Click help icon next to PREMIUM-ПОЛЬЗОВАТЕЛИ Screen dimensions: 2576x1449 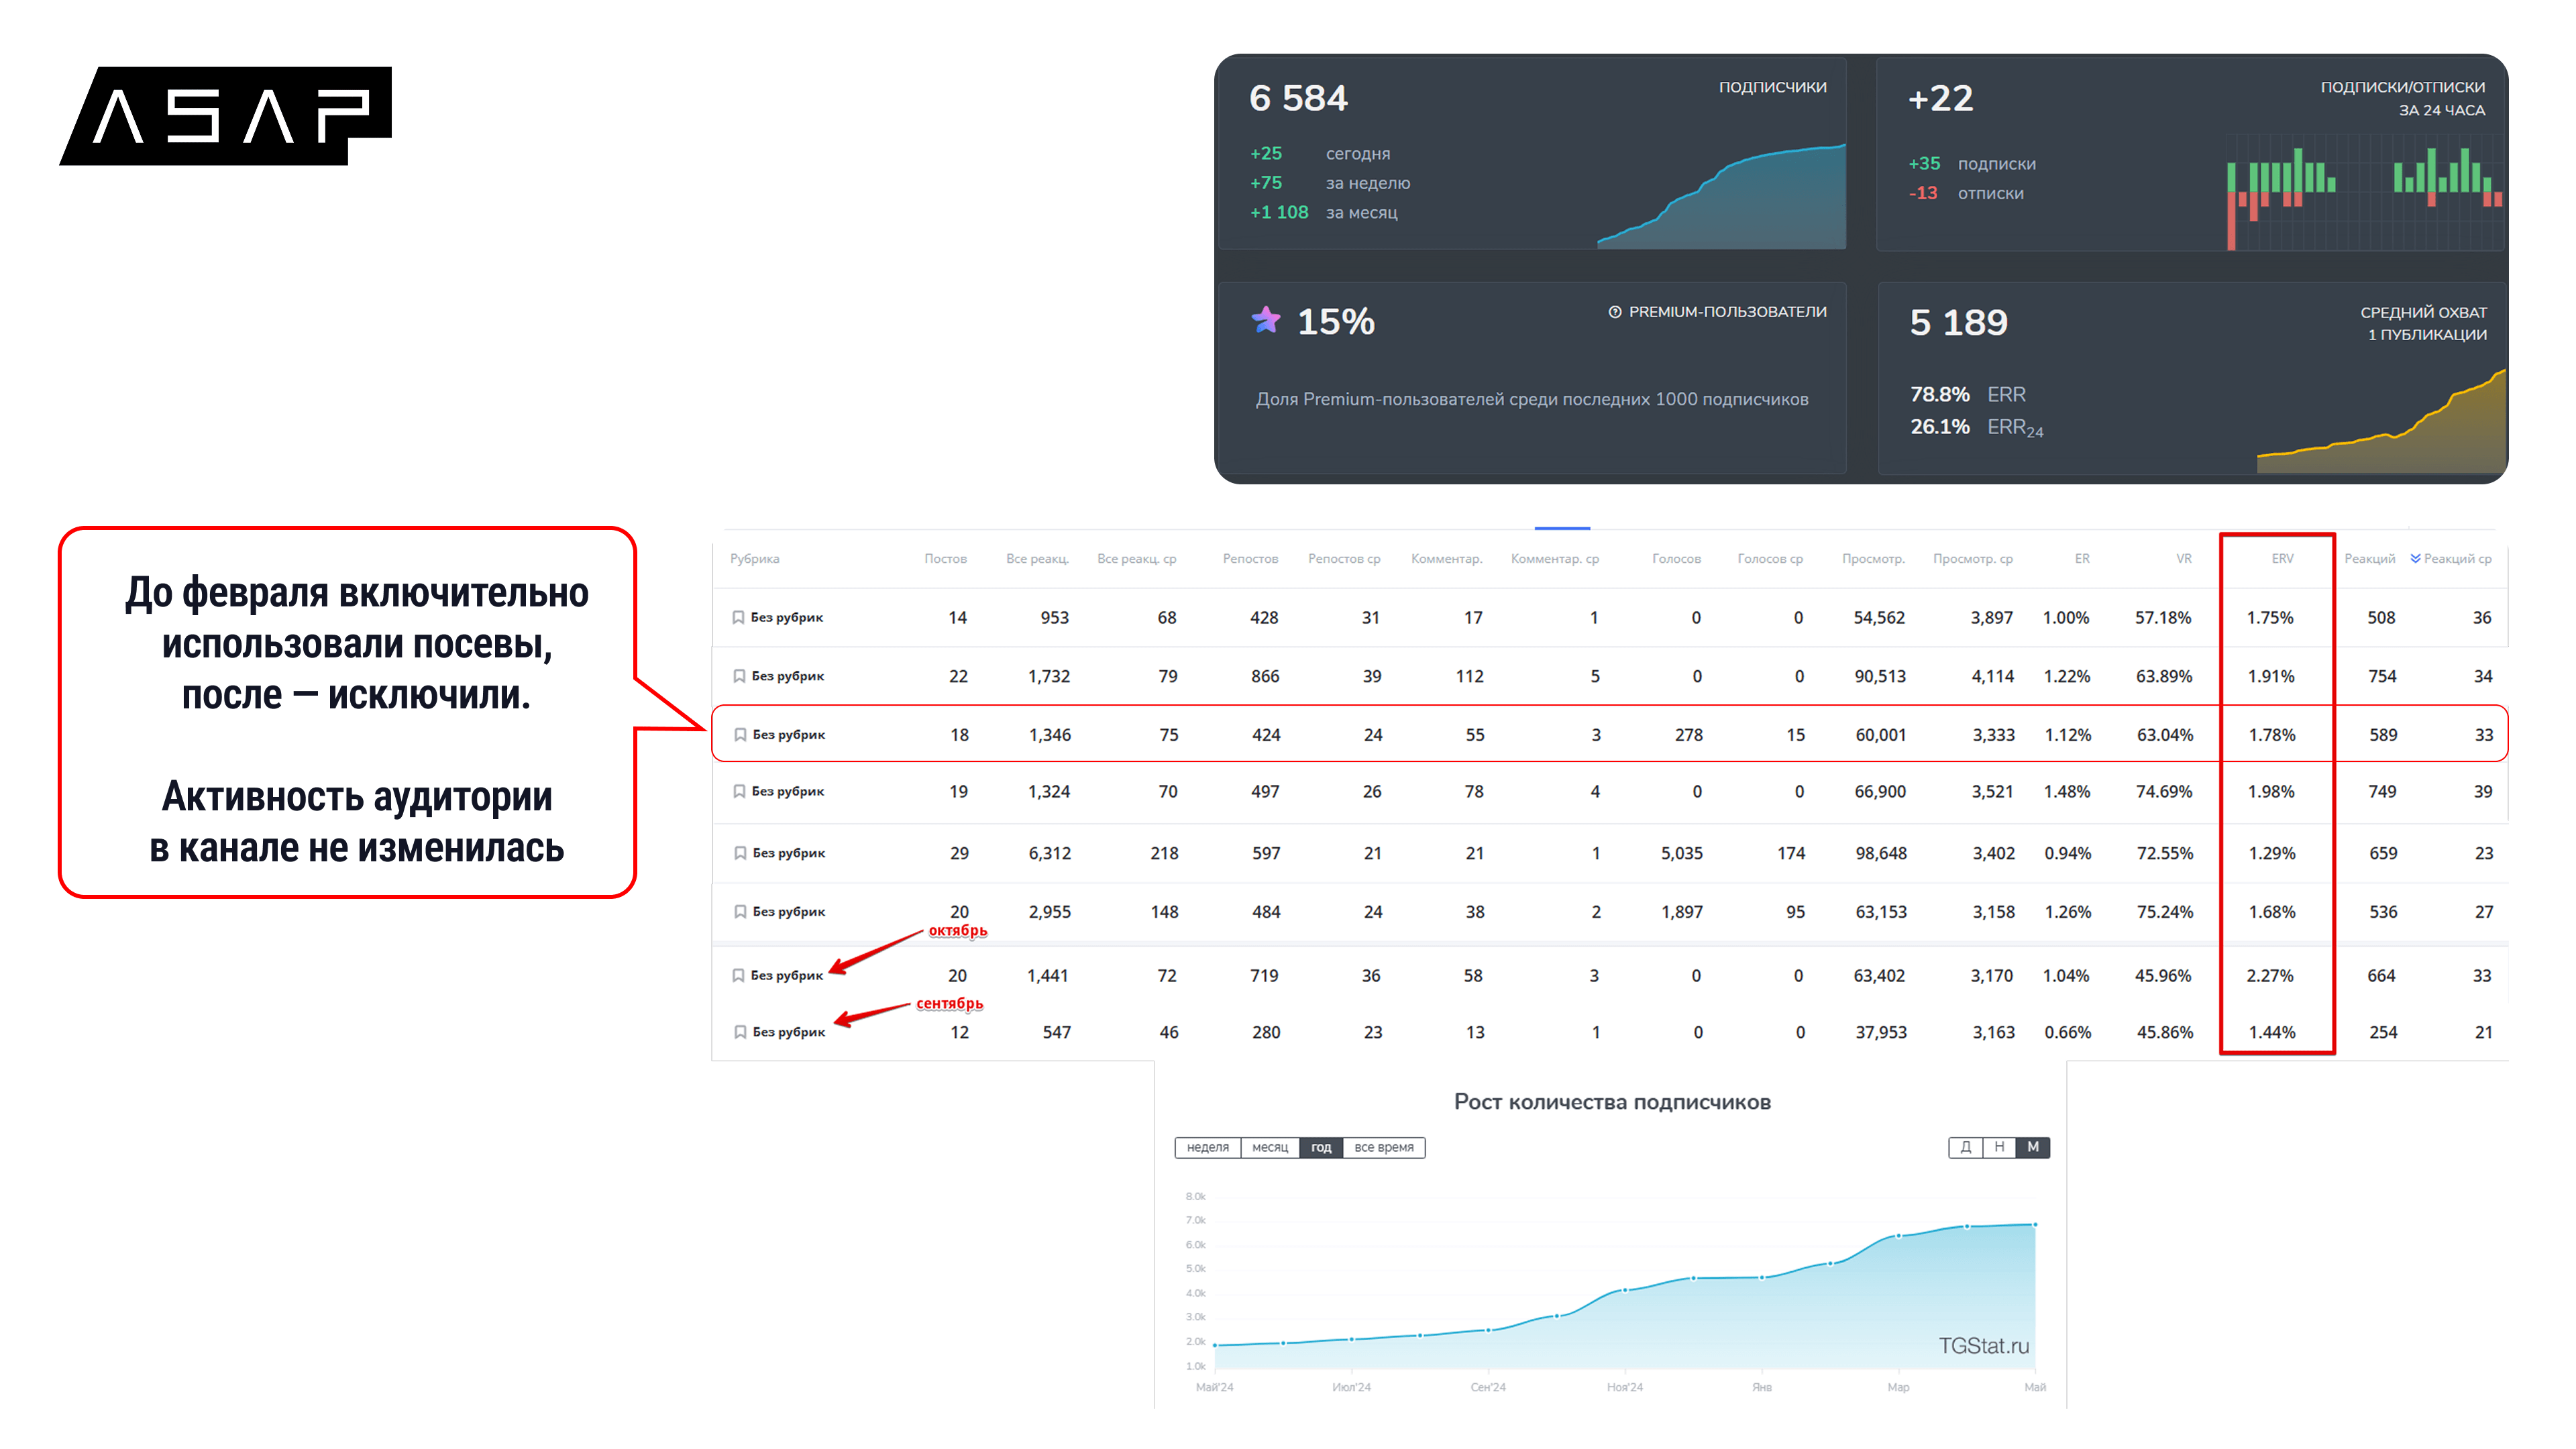tap(1614, 312)
